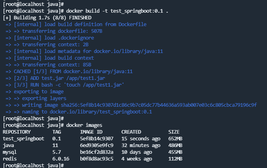The width and height of the screenshot is (267, 168).
Task: Click the SIZE column header
Action: click(174, 132)
